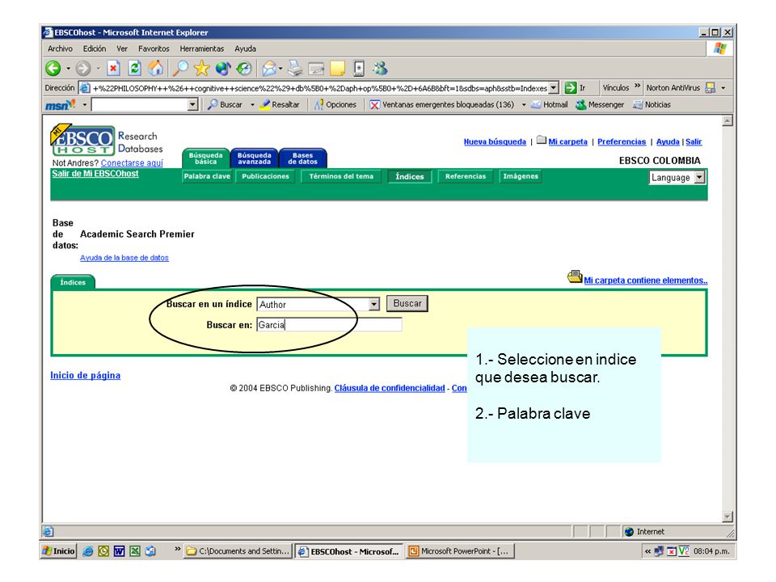This screenshot has width=776, height=582.
Task: Open the Herramientas menu
Action: [202, 48]
